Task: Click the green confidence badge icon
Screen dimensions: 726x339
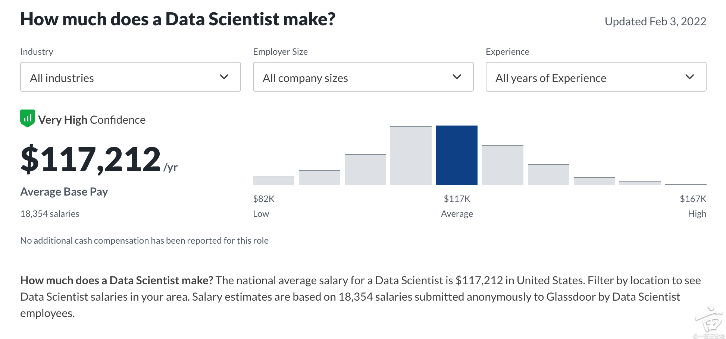Action: (28, 118)
